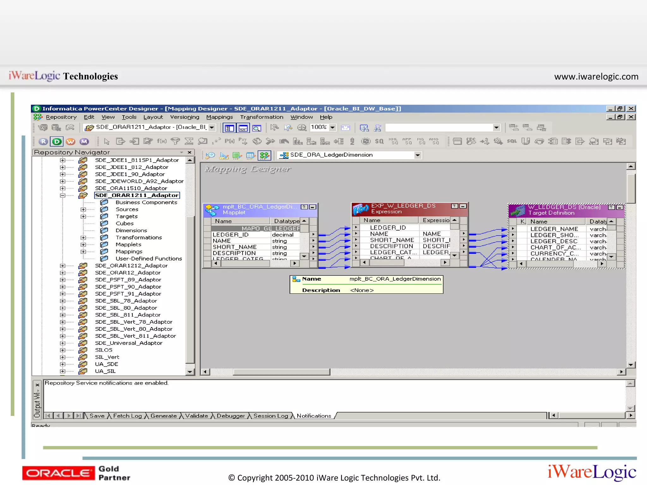Click the mapping workspace vertical scrollbar thumb
647x485 pixels.
[x=631, y=189]
